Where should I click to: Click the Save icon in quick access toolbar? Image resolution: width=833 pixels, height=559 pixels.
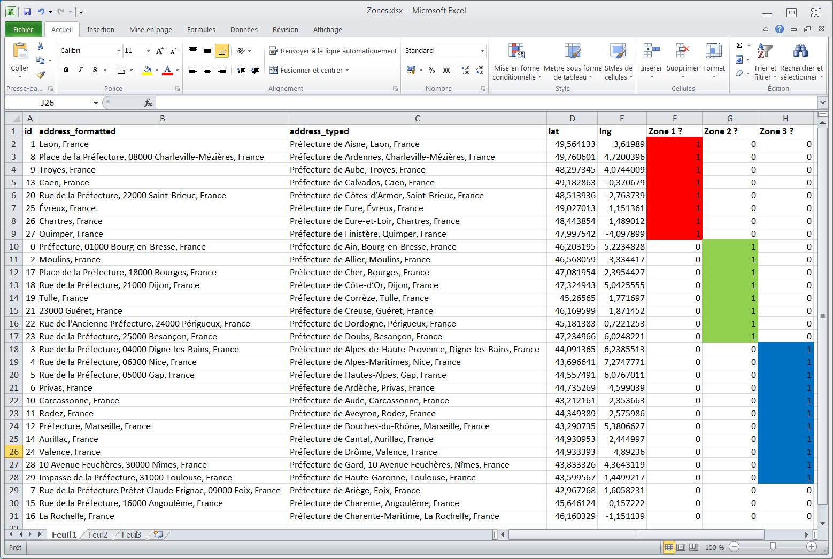(x=27, y=11)
